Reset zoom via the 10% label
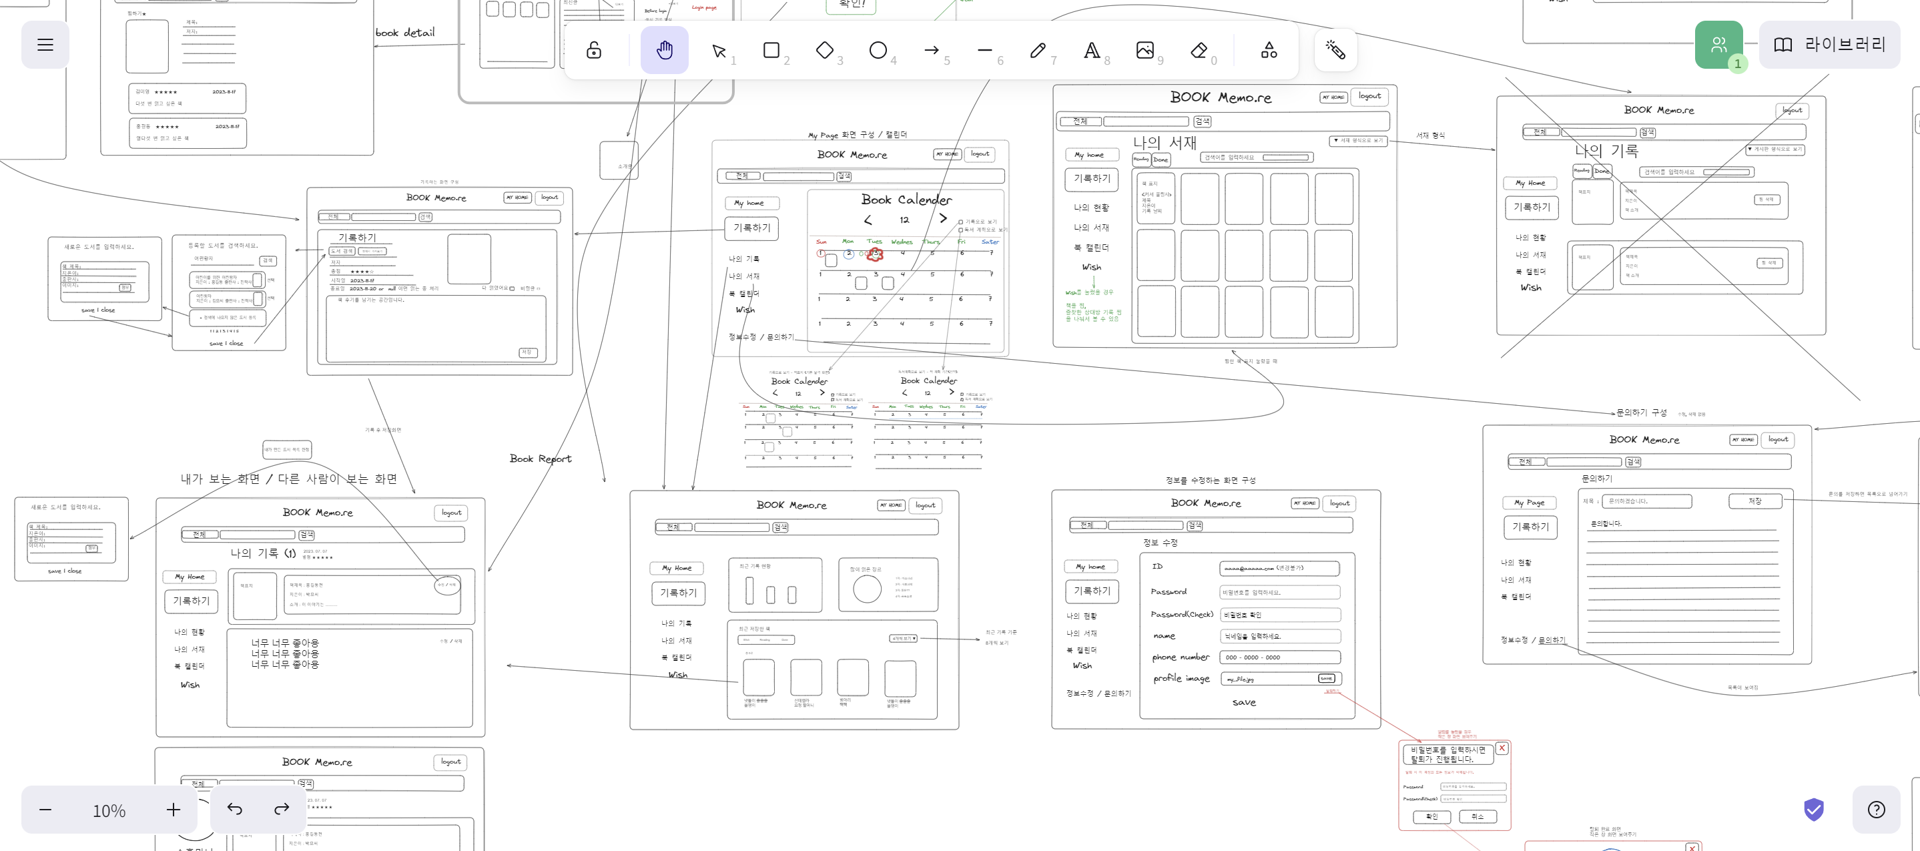Image resolution: width=1920 pixels, height=851 pixels. pyautogui.click(x=109, y=810)
